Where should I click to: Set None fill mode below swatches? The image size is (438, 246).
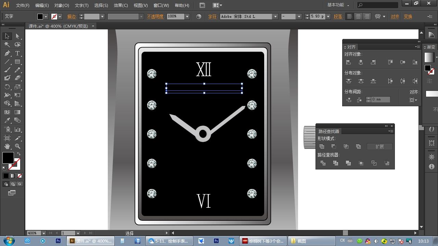click(20, 176)
